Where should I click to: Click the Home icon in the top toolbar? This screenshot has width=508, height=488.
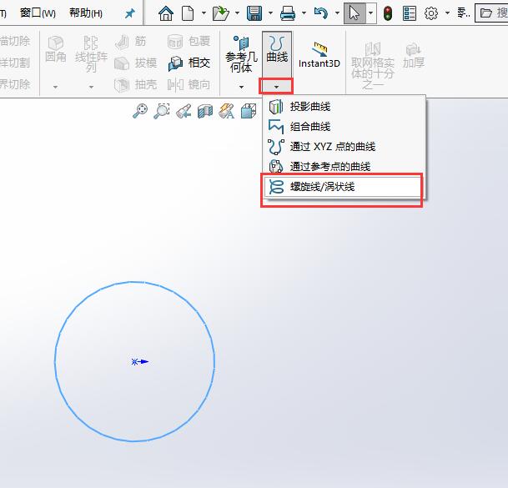click(x=165, y=13)
